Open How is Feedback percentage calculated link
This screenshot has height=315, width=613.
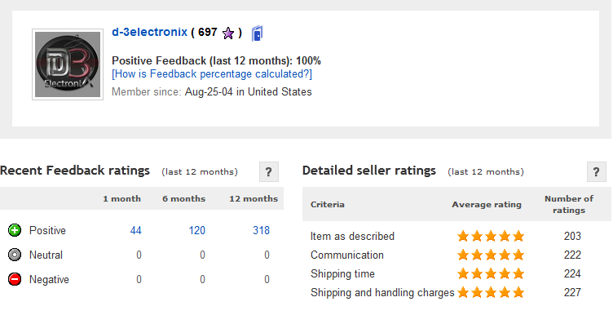pyautogui.click(x=212, y=74)
